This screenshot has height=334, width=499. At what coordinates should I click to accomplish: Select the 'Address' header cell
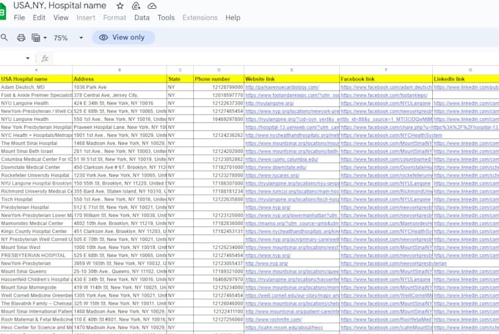click(120, 79)
